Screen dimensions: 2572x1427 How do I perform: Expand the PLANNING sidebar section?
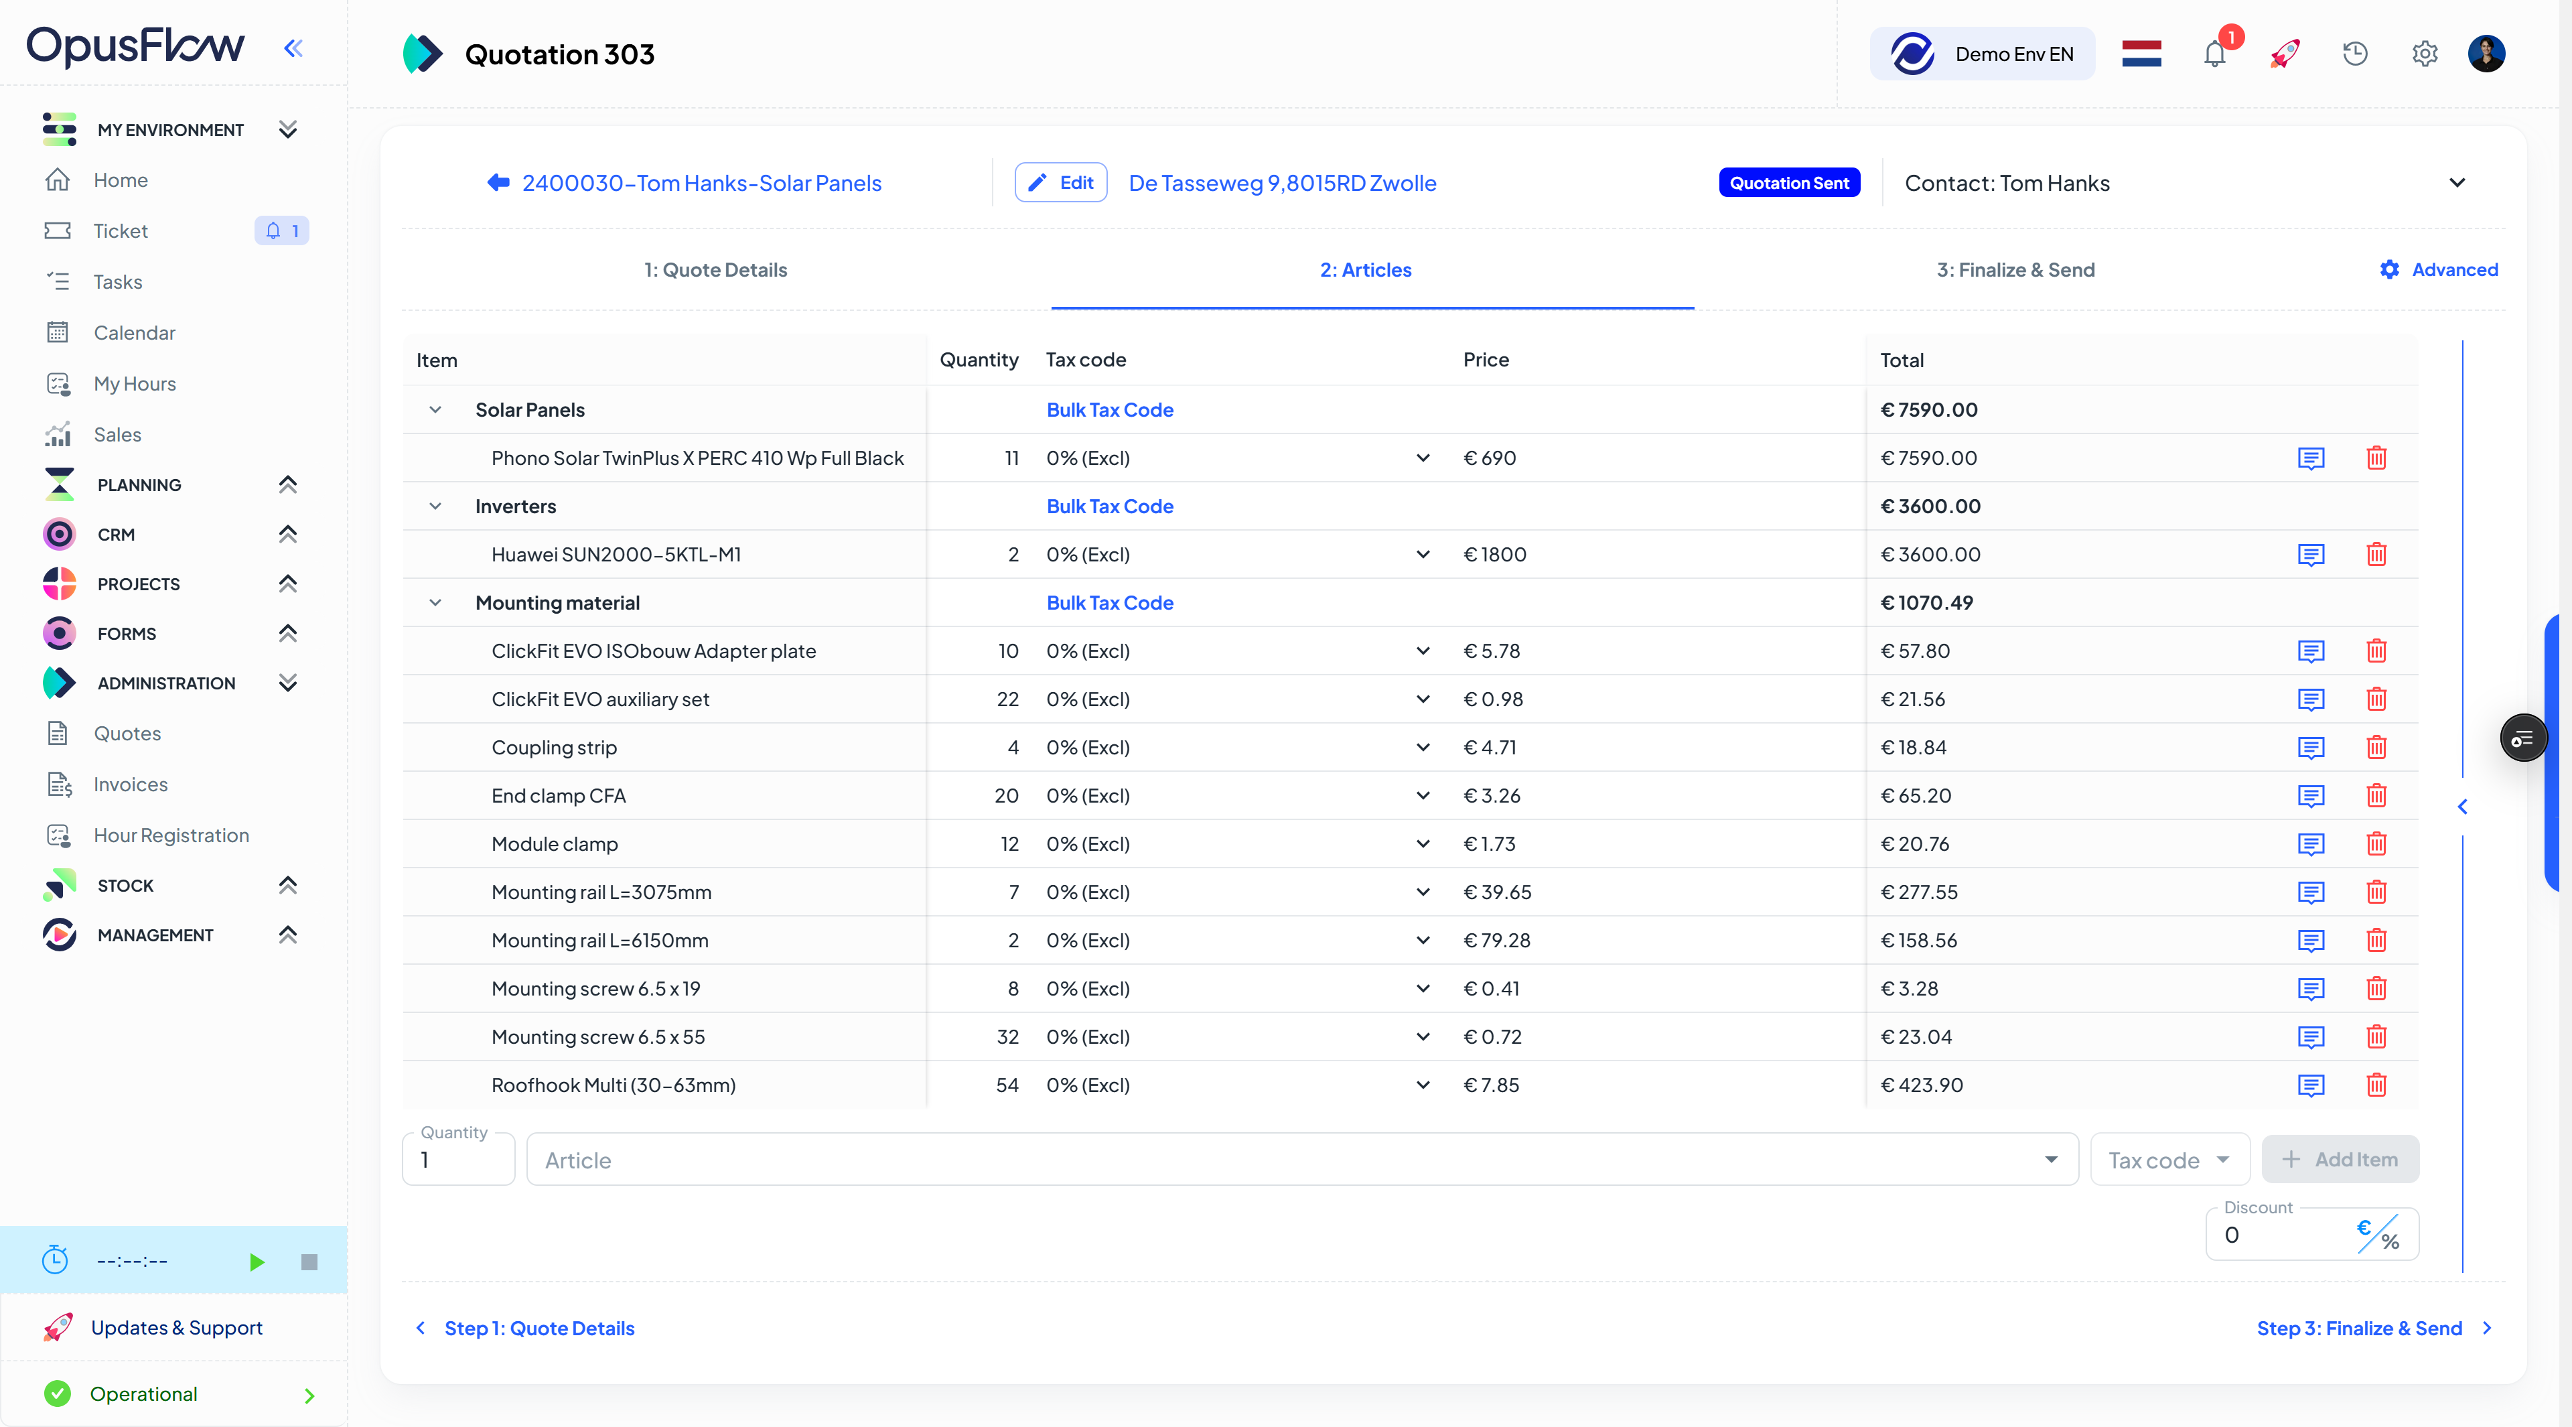click(x=287, y=485)
